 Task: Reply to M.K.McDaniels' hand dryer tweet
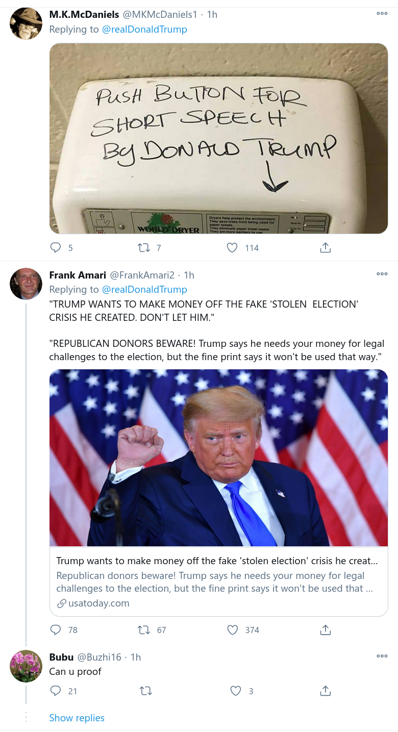coord(55,248)
